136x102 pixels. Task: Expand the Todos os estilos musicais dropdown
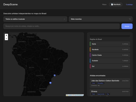point(35,19)
